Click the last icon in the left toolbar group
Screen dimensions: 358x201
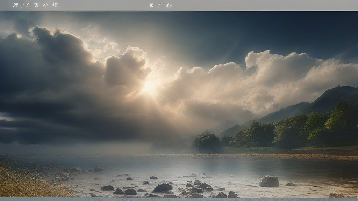tap(55, 5)
